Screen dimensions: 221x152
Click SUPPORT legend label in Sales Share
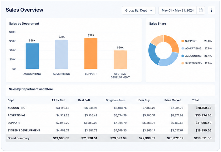191,41
